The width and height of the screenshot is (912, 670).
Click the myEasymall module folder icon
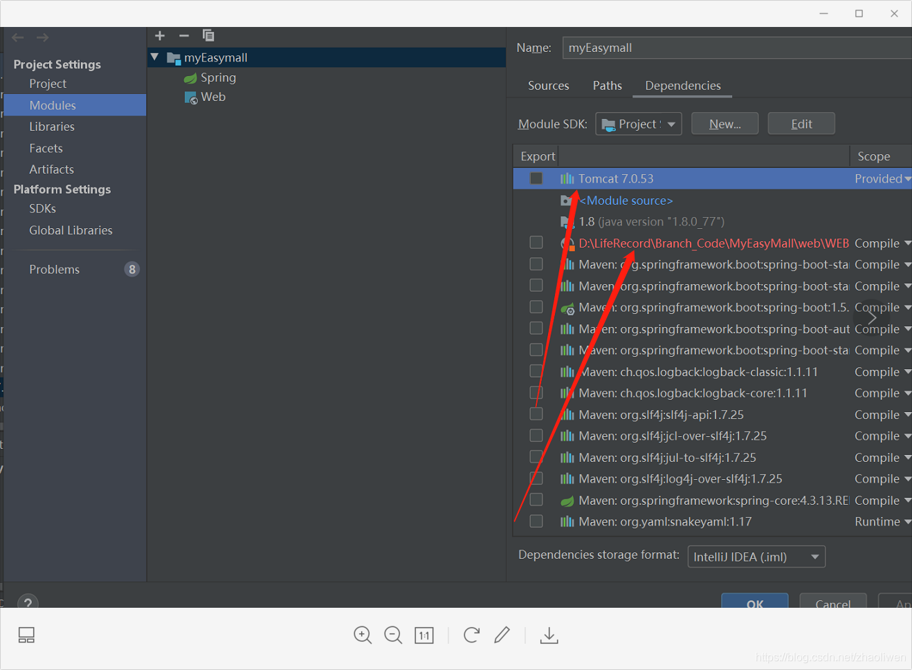[174, 58]
